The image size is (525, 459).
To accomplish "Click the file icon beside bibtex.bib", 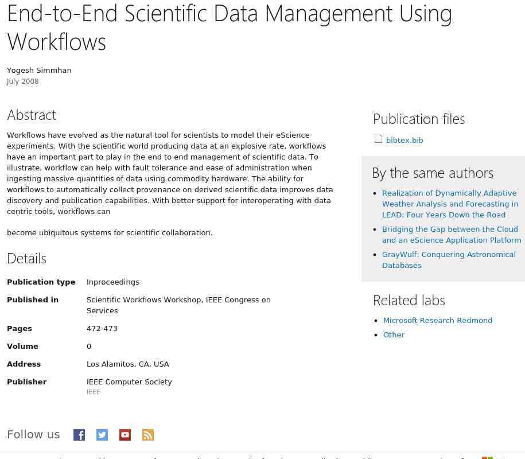I will (x=378, y=139).
